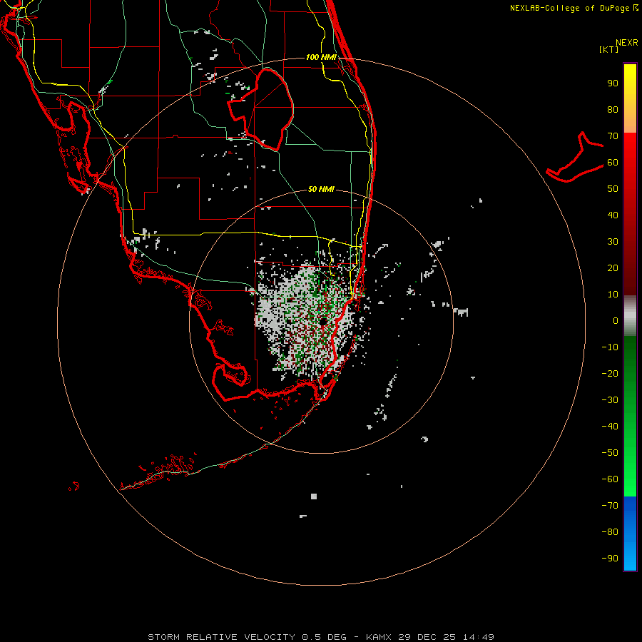This screenshot has height=642, width=642.
Task: Click the 50 value on velocity scale
Action: tap(613, 189)
